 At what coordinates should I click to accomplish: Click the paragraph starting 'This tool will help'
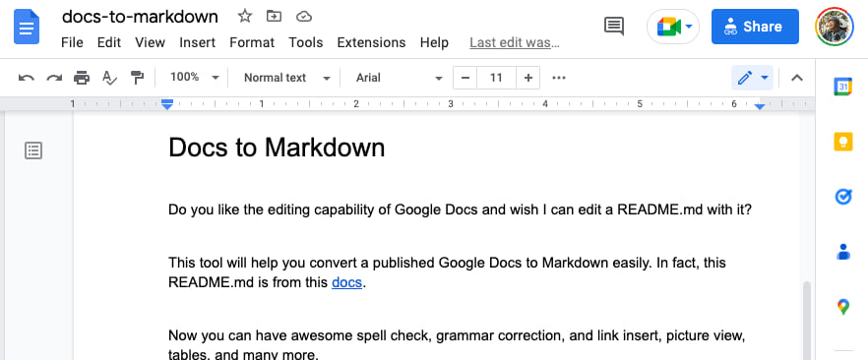point(447,272)
